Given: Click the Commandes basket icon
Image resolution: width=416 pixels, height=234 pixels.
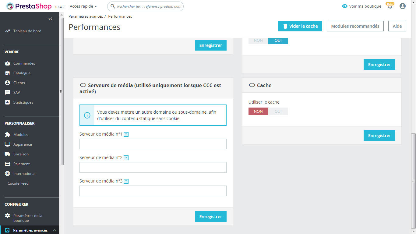Looking at the screenshot, I should pos(8,63).
